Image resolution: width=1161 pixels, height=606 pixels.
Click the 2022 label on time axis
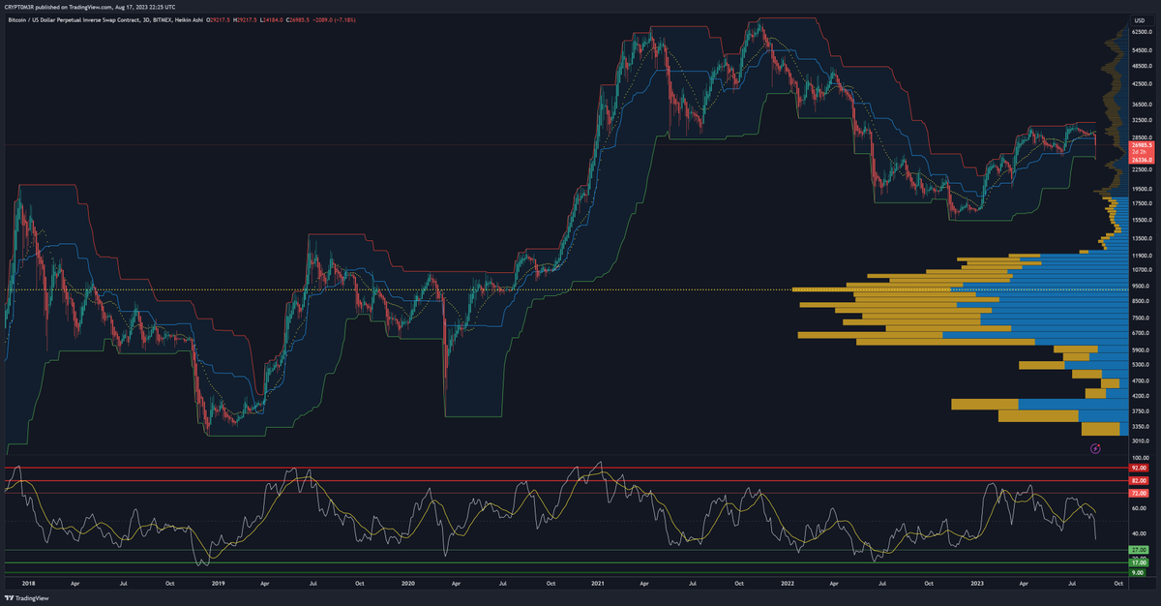point(789,584)
